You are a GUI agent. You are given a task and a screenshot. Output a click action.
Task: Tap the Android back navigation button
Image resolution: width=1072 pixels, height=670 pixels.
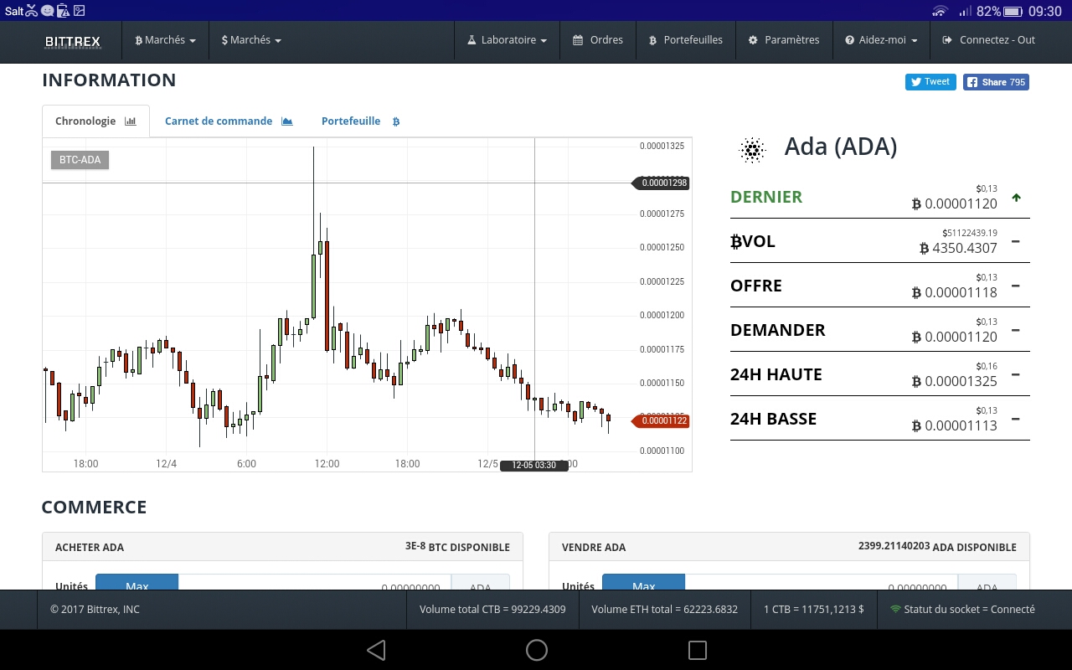click(x=376, y=650)
